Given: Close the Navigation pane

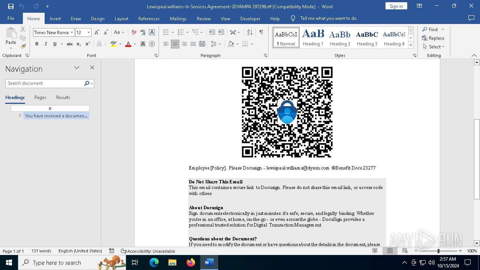Looking at the screenshot, I should click(92, 67).
